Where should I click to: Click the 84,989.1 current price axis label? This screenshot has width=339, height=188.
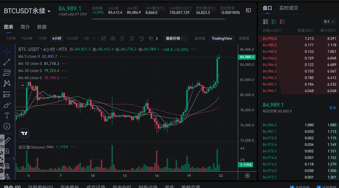246,57
